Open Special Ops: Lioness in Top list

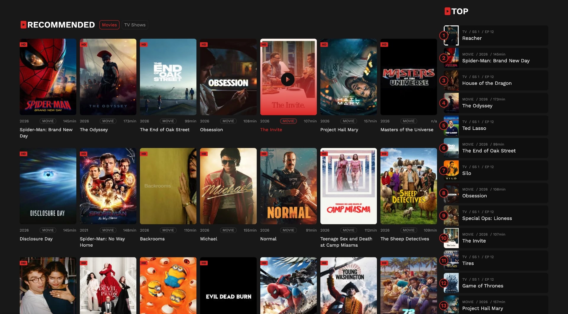pos(496,216)
